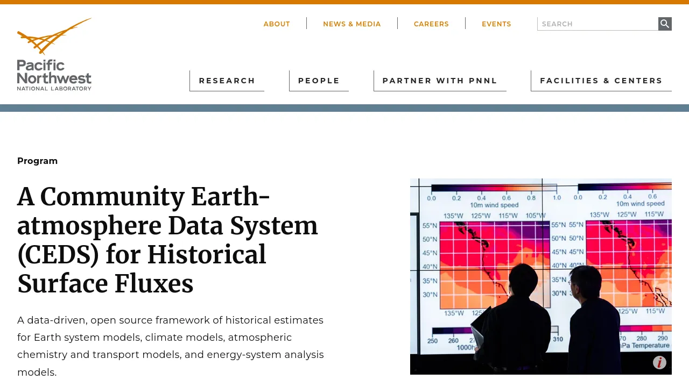Click the CEDS article headline
The image size is (689, 387).
[167, 241]
